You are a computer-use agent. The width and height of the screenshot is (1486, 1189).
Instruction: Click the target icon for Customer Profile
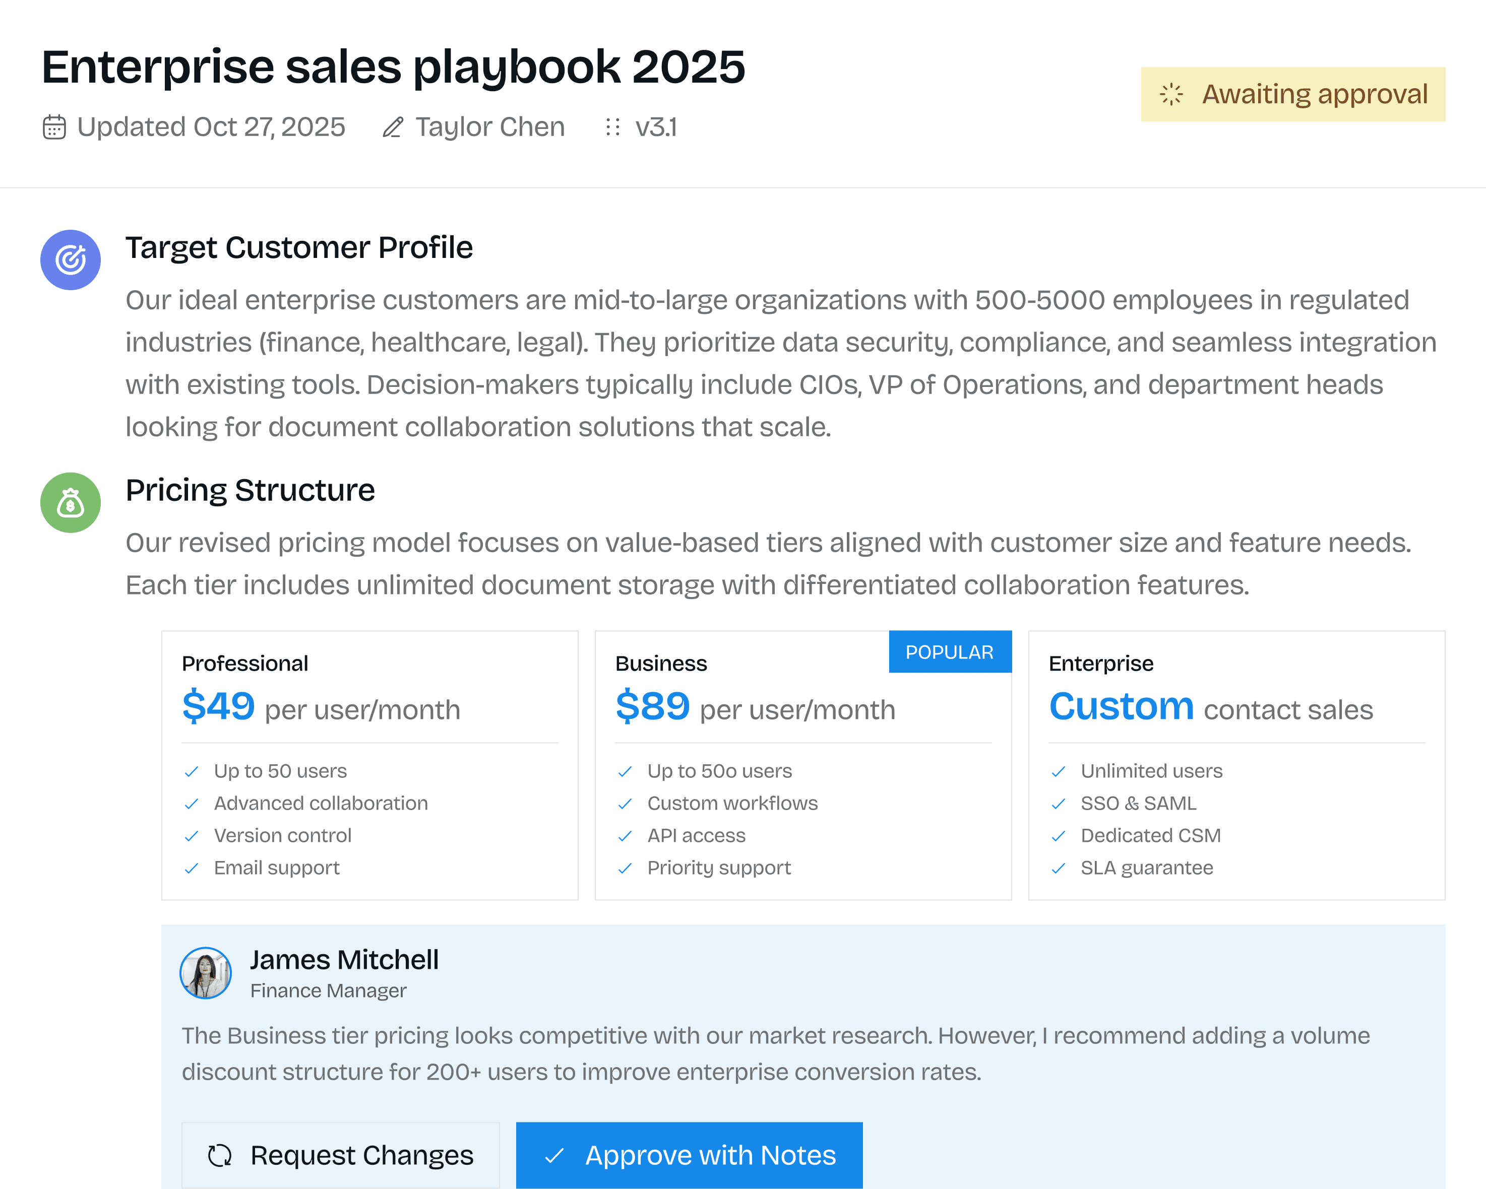pos(70,259)
